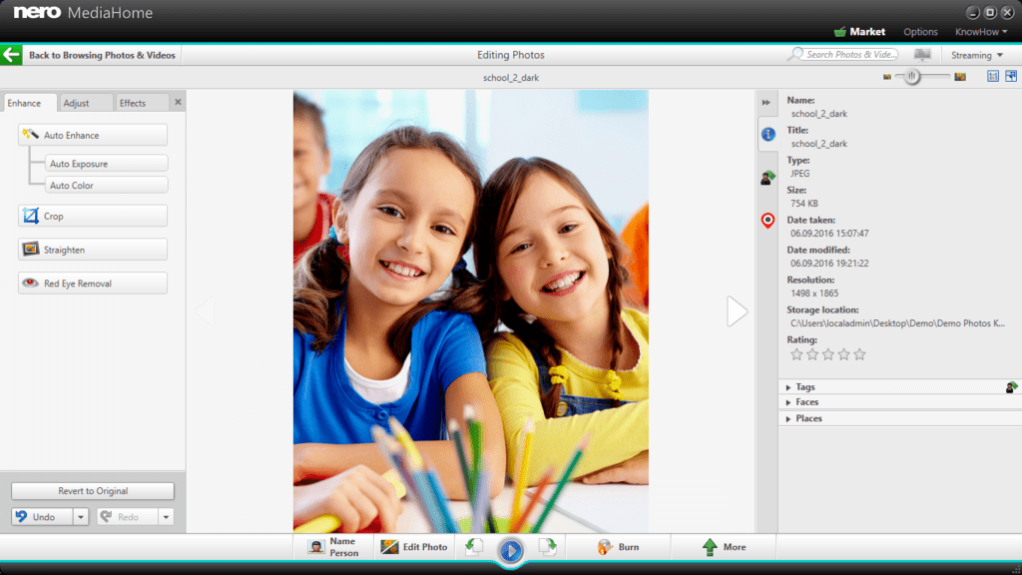1022x575 pixels.
Task: Click the large thumbnail zoom-in icon
Action: (960, 77)
